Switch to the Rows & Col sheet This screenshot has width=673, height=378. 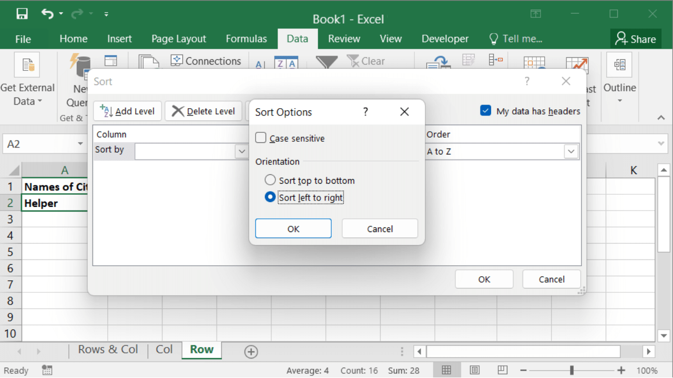(108, 350)
